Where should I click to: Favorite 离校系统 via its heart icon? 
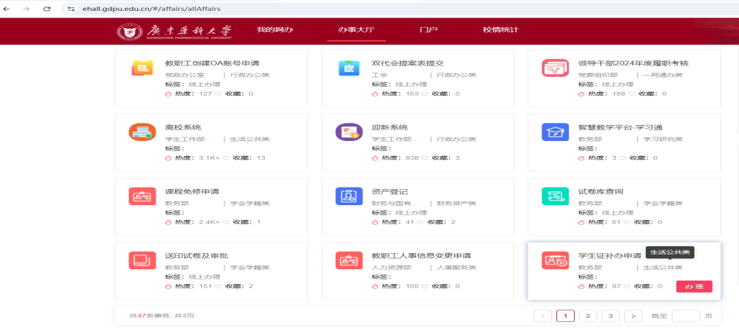pyautogui.click(x=226, y=157)
